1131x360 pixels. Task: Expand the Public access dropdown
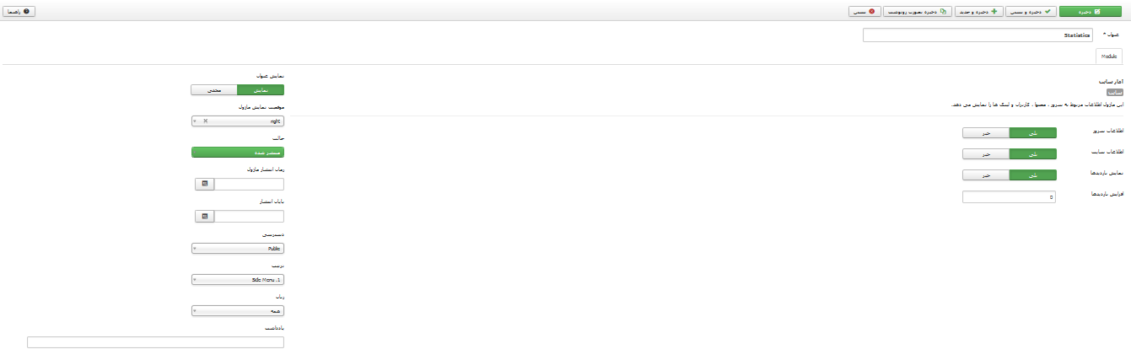point(238,249)
